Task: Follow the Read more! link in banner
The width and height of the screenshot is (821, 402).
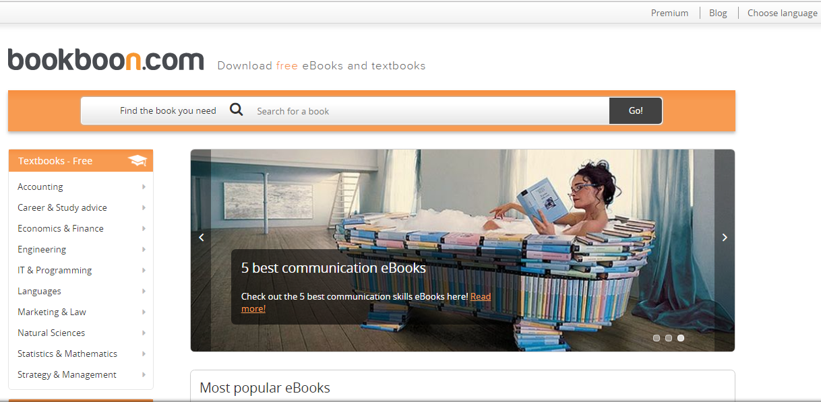Action: pyautogui.click(x=366, y=302)
